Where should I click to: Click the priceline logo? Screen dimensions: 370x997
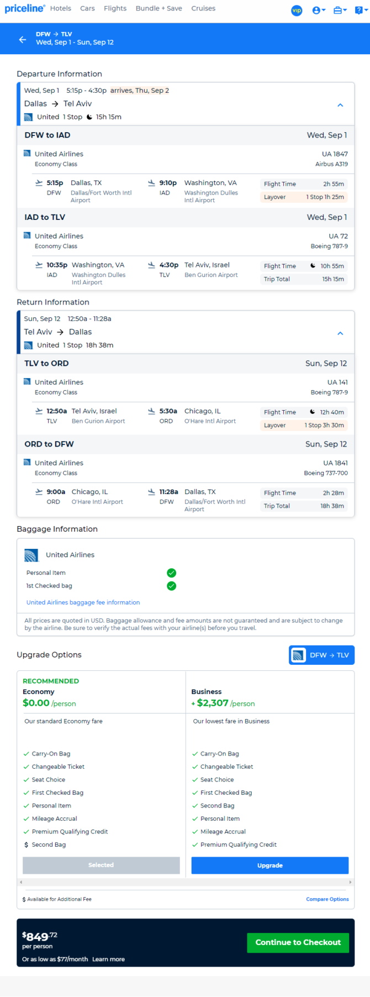click(x=25, y=8)
